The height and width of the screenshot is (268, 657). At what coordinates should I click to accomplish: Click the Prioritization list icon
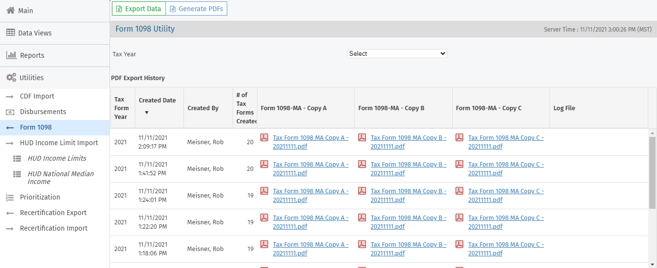pos(10,197)
